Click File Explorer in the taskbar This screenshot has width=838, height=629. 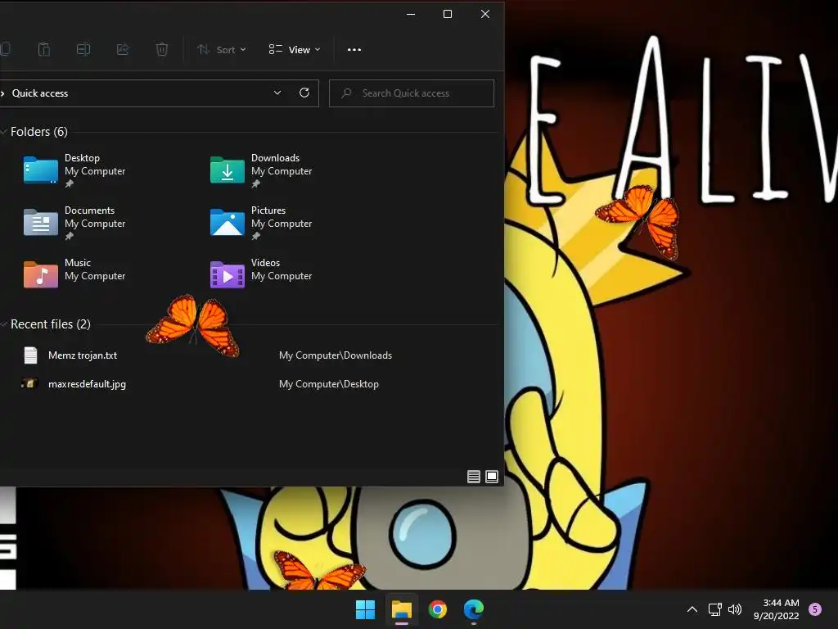point(402,609)
